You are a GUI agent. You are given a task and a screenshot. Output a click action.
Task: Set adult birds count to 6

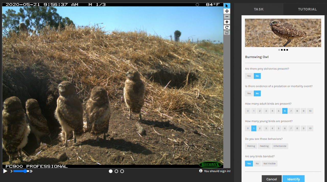tap(285, 111)
